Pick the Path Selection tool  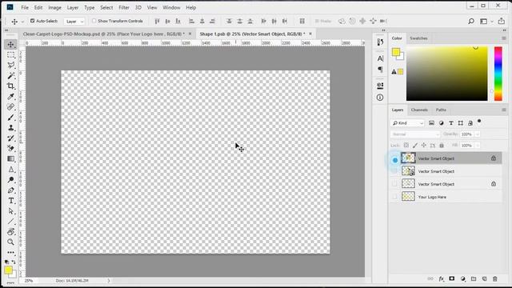coord(10,211)
